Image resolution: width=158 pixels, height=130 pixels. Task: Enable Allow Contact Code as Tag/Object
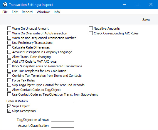pyautogui.click(x=9, y=90)
